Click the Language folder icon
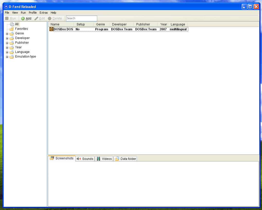262x210 pixels. [12, 52]
